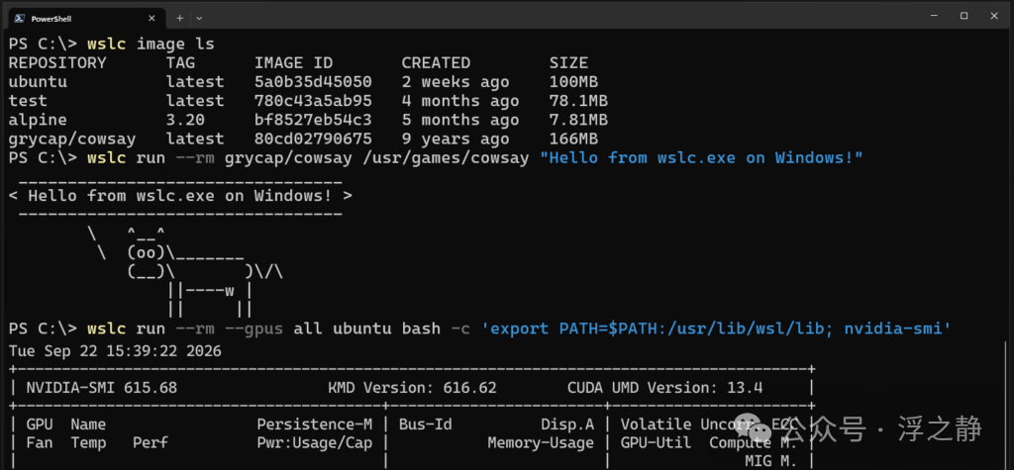Image resolution: width=1014 pixels, height=470 pixels.
Task: Click the TAG column header
Action: click(180, 63)
